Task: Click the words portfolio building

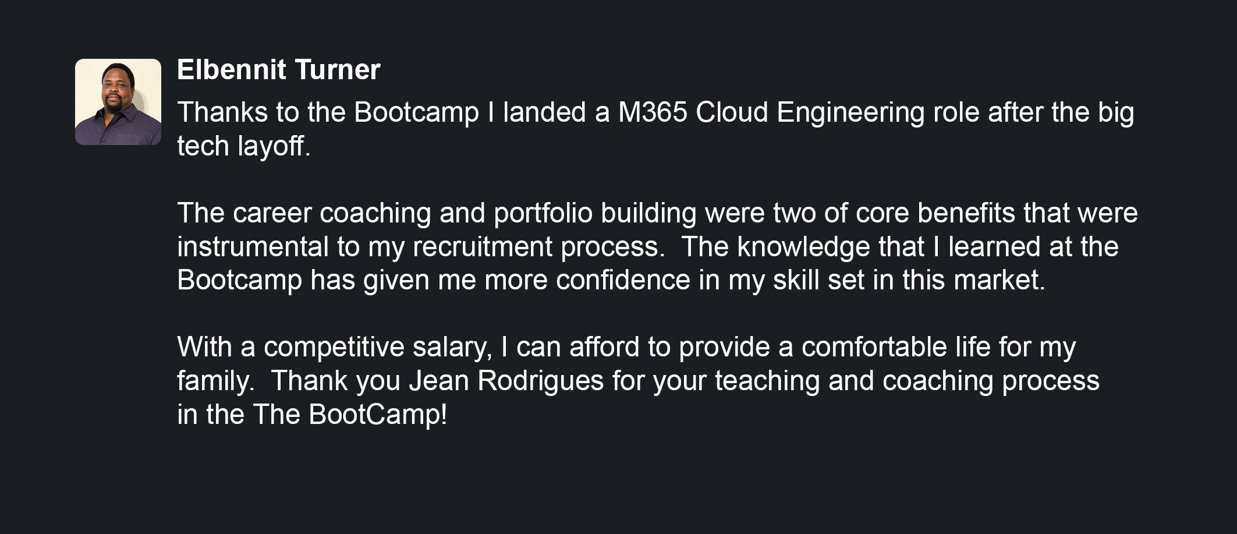Action: (x=595, y=213)
